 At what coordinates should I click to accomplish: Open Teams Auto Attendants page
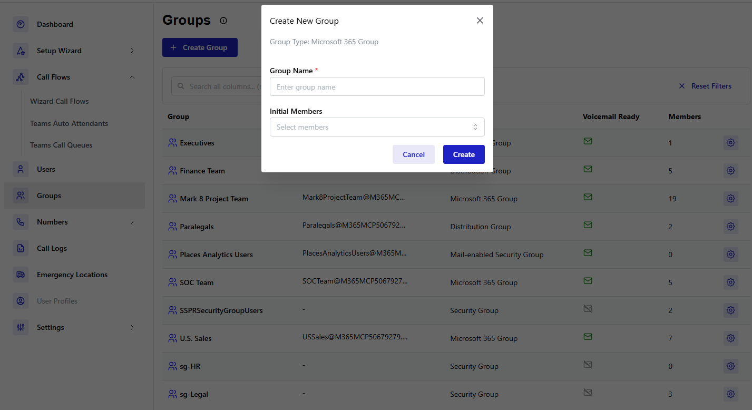pyautogui.click(x=69, y=123)
